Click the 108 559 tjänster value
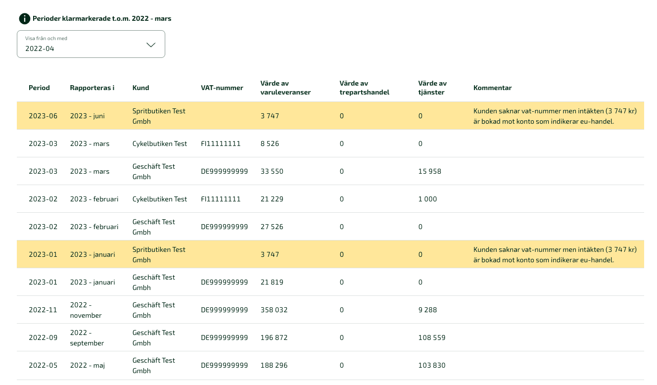Screen dimensions: 657x385 pyautogui.click(x=431, y=337)
